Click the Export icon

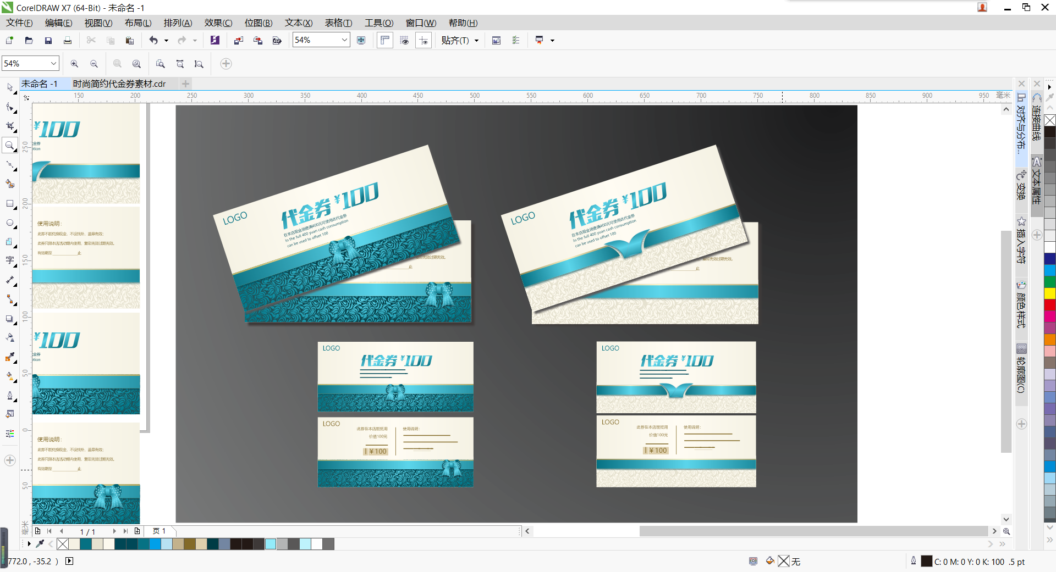pyautogui.click(x=257, y=40)
